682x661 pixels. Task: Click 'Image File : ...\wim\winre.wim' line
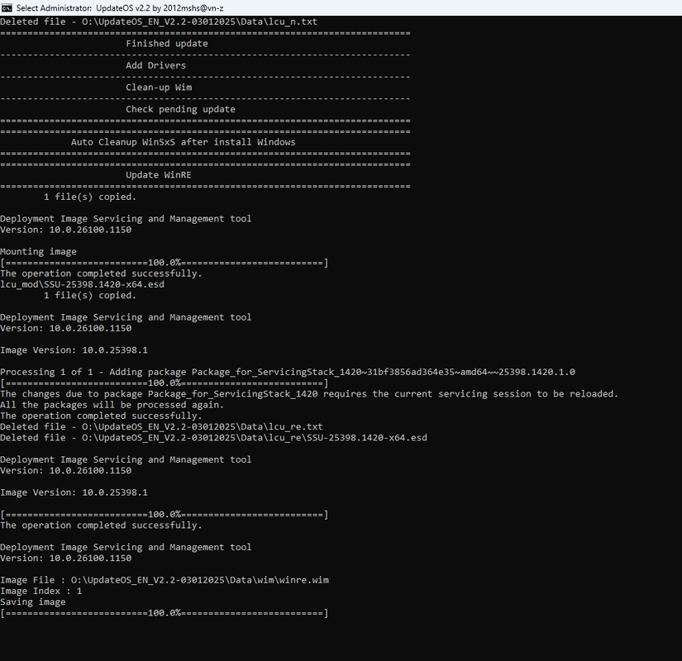(165, 580)
